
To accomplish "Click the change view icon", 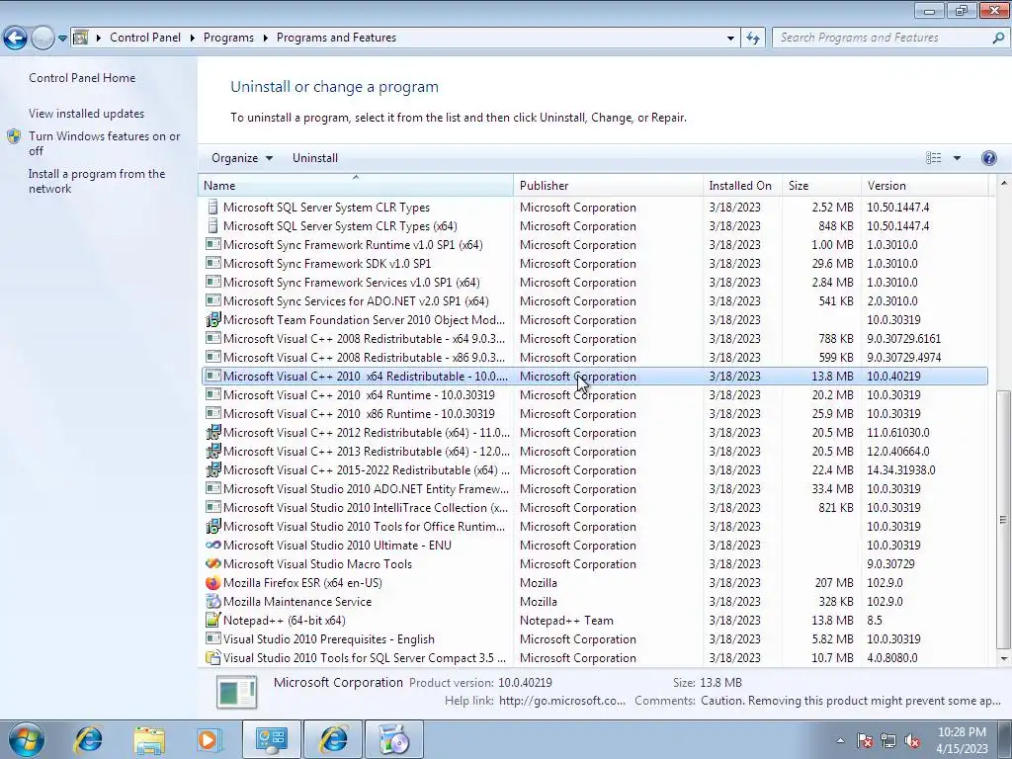I will tap(933, 158).
